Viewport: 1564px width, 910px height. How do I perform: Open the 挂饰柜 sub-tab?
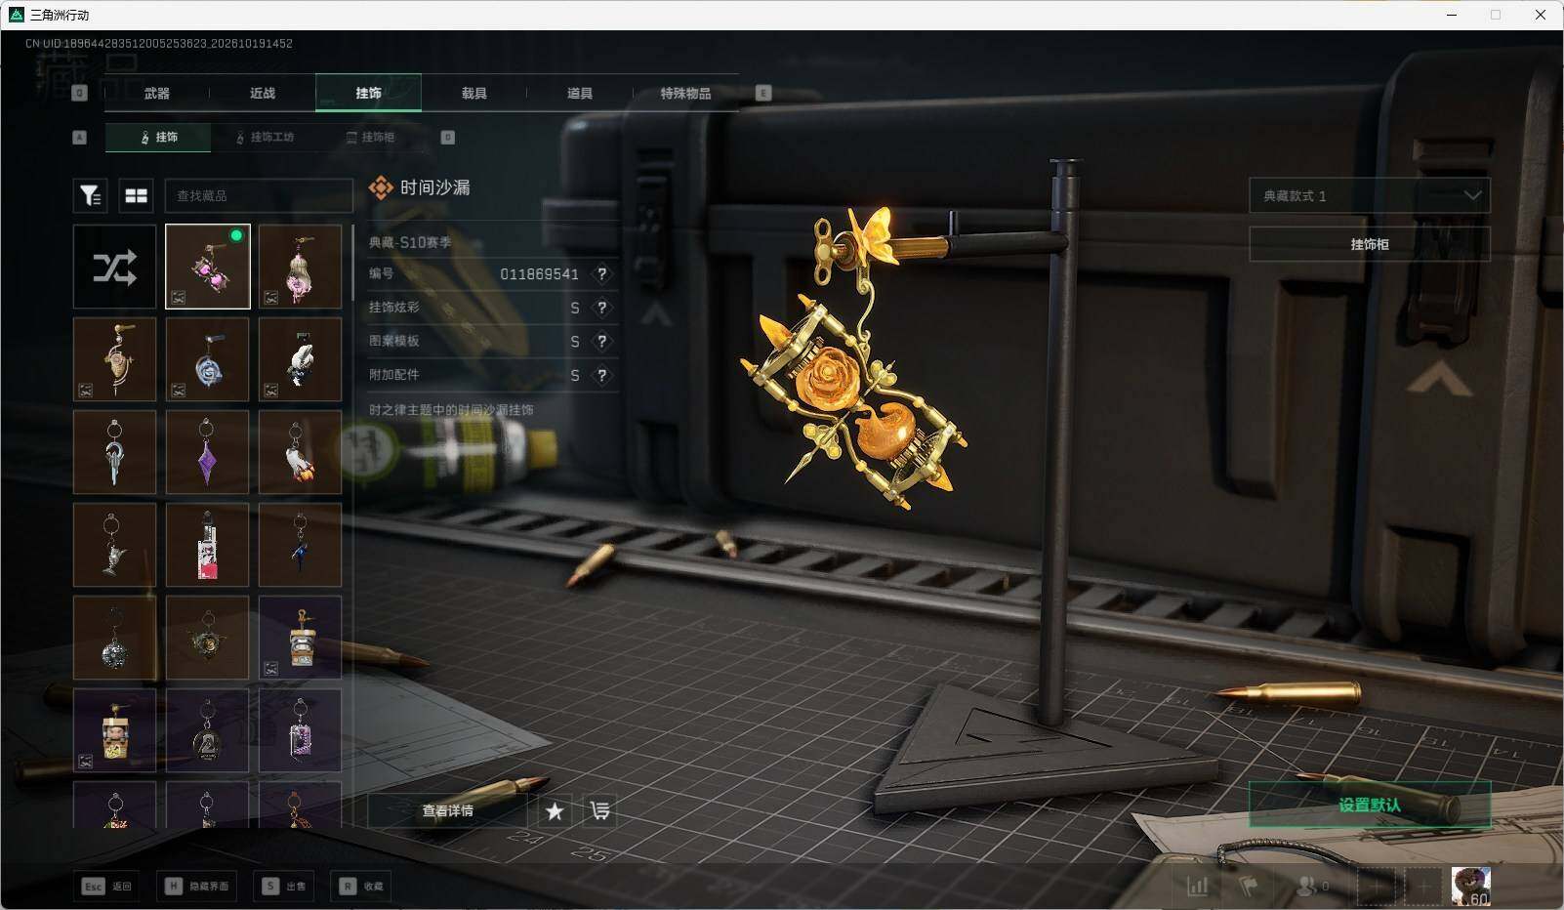(371, 138)
